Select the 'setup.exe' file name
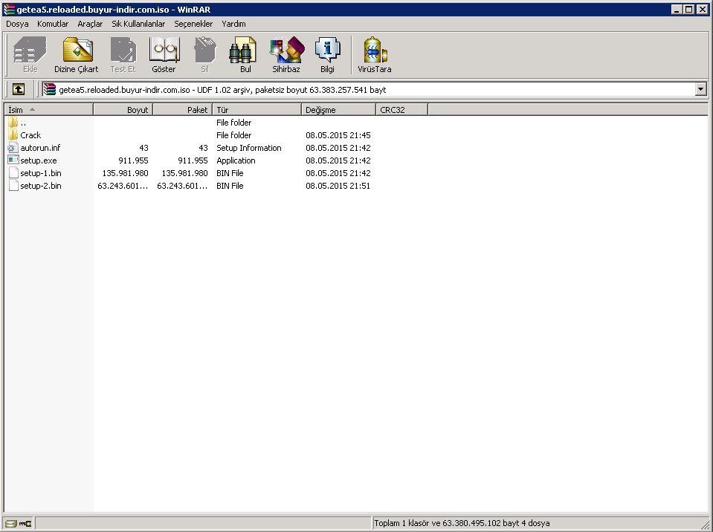713x532 pixels. [x=39, y=160]
